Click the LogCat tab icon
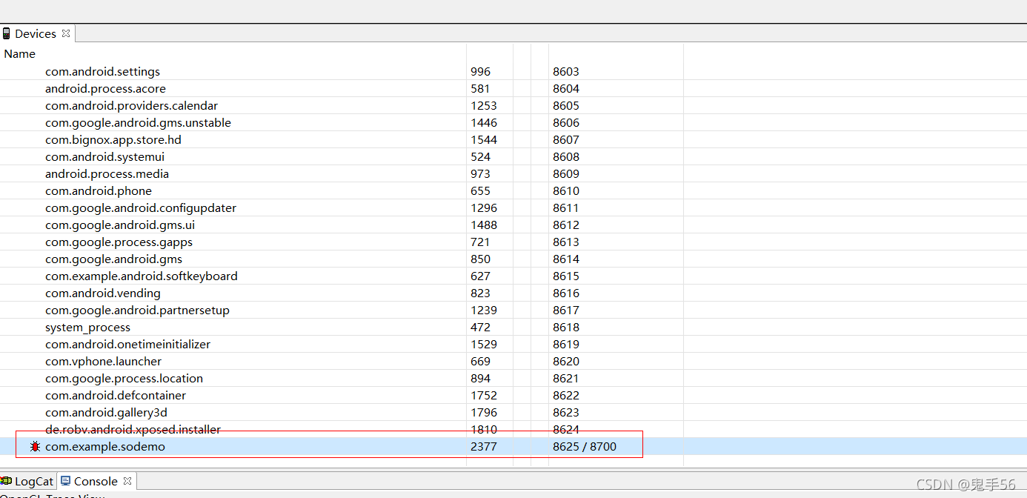Image resolution: width=1027 pixels, height=498 pixels. (x=6, y=482)
